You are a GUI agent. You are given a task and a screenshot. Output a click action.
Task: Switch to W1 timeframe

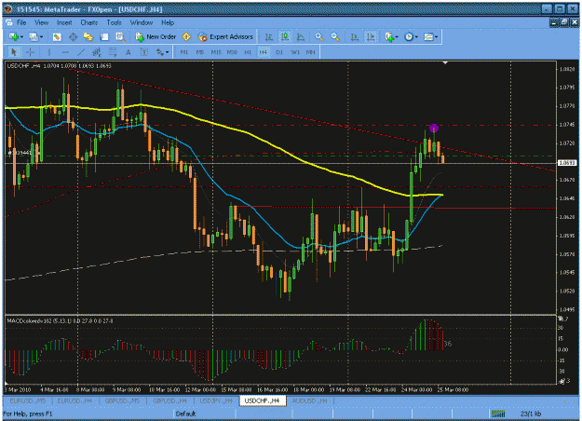(295, 52)
